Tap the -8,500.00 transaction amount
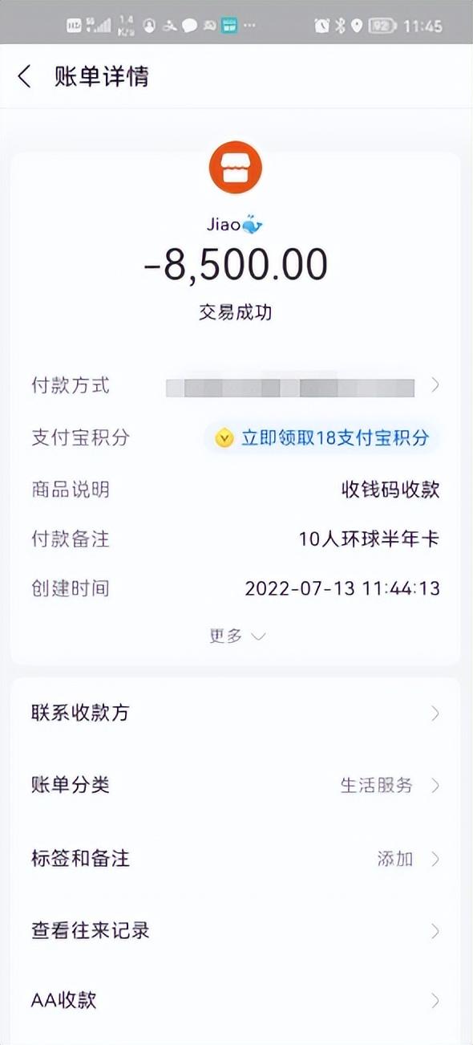This screenshot has width=473, height=1045. 236,265
